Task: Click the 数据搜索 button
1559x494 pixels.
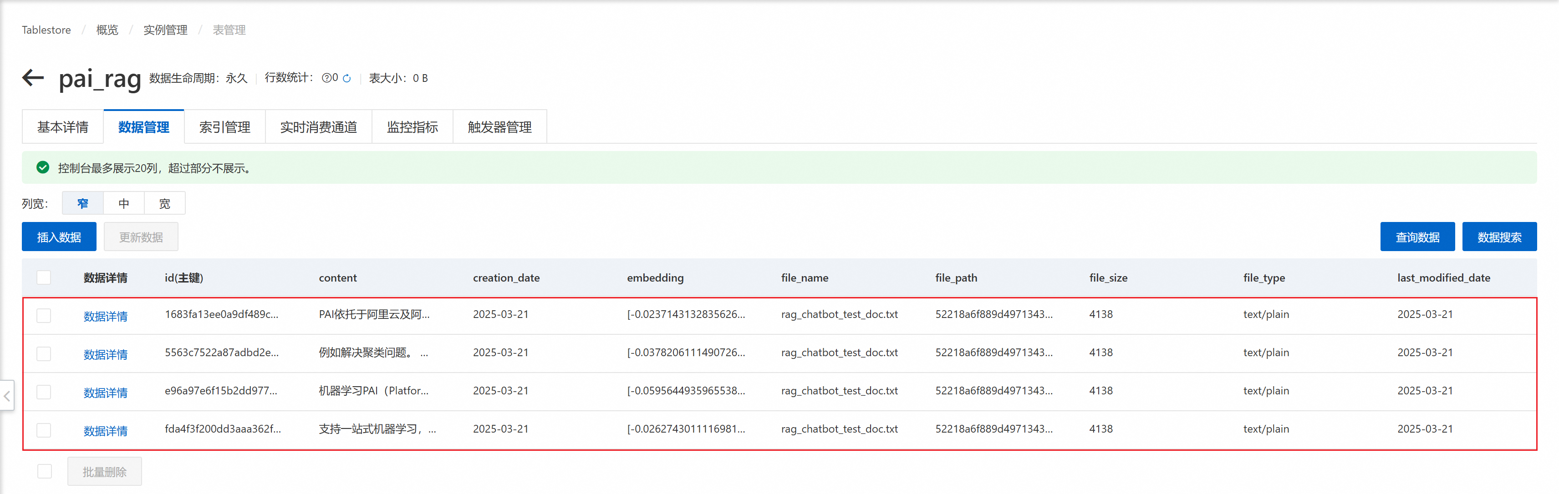Action: 1498,237
